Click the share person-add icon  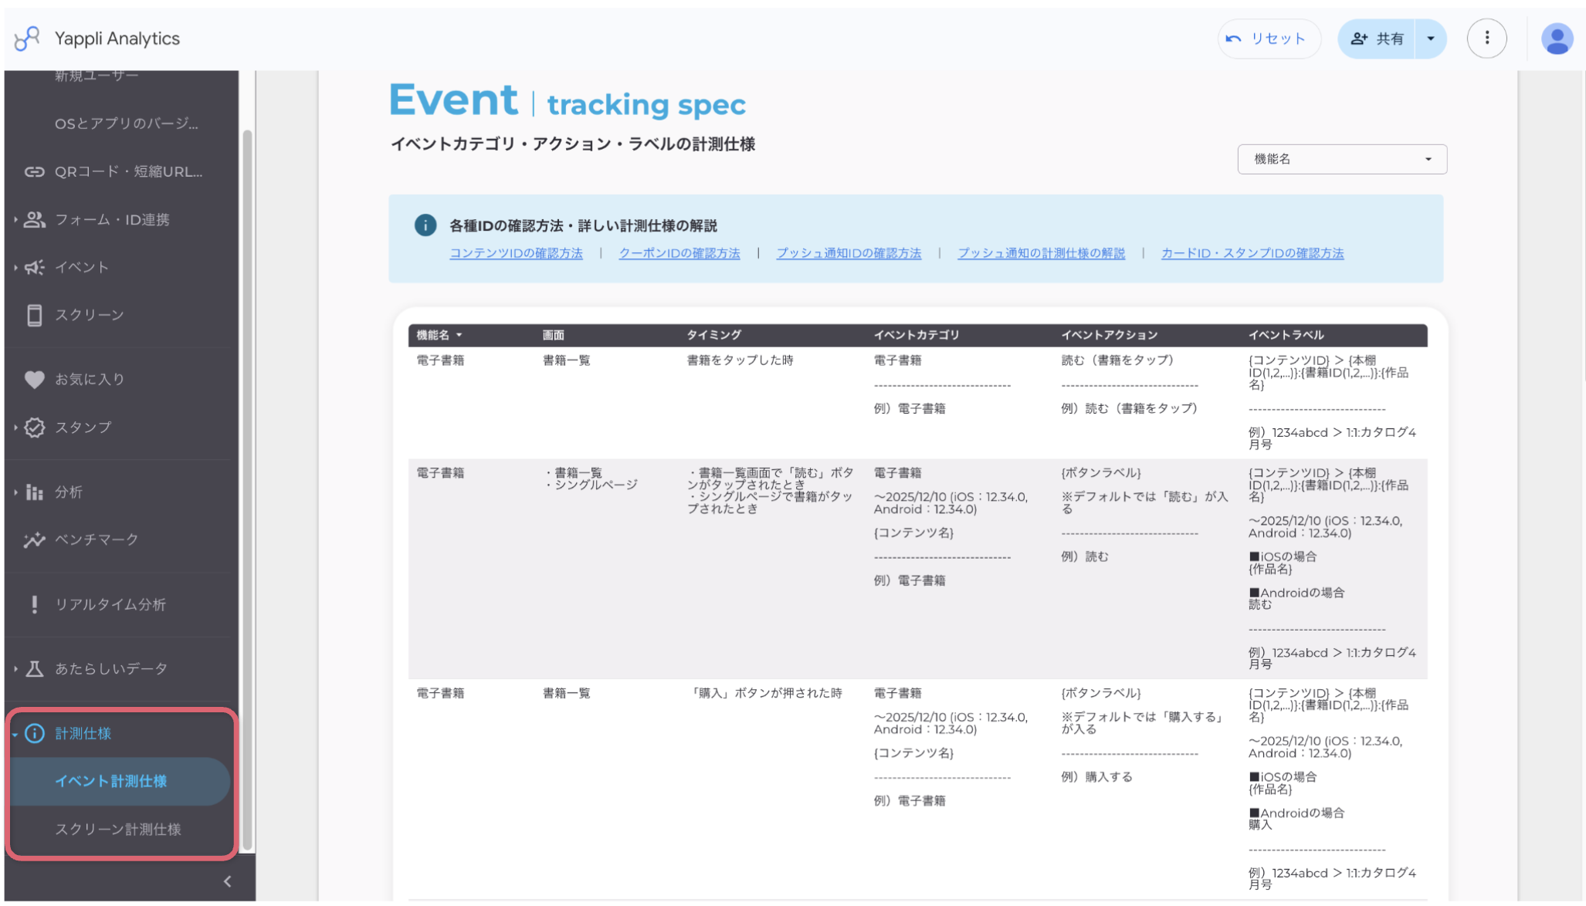(1359, 39)
